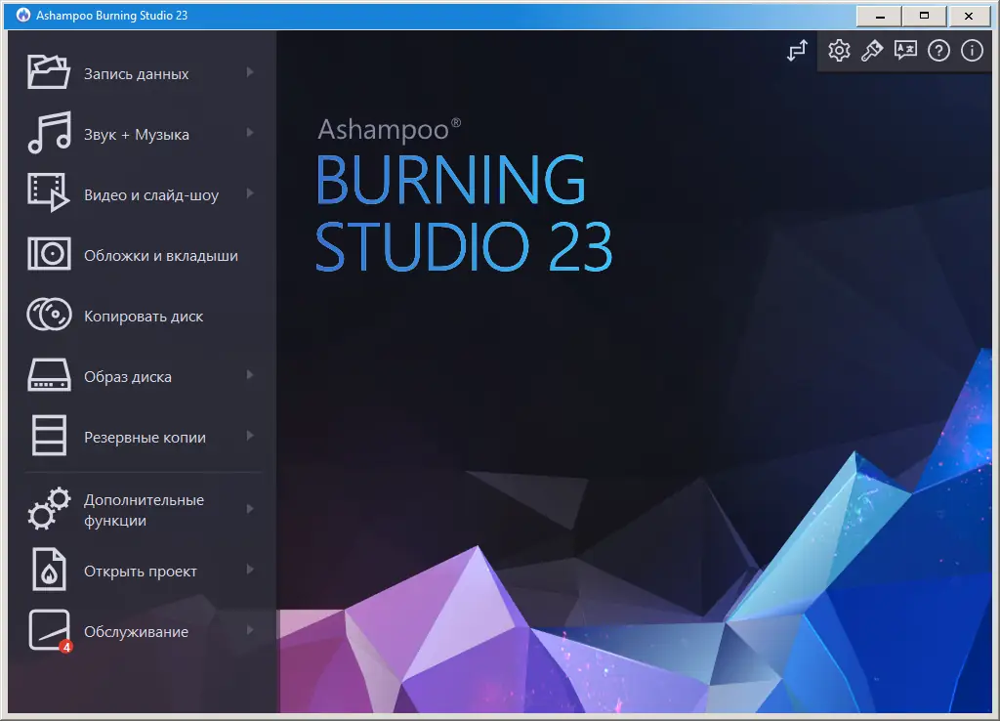Close the Burning Studio window
The height and width of the screenshot is (721, 1000).
click(969, 16)
